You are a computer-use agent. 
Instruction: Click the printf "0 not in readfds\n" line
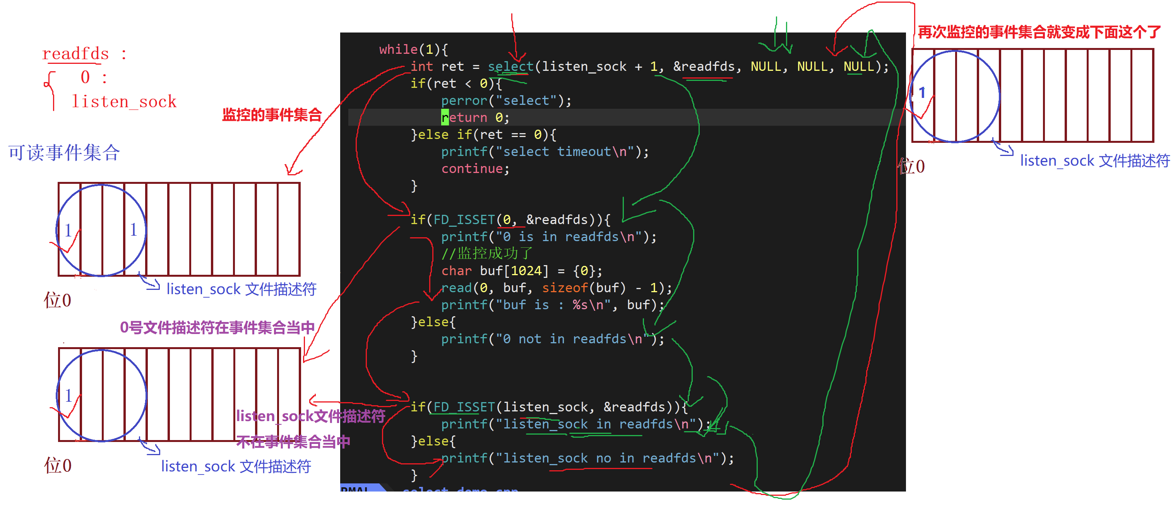[552, 339]
